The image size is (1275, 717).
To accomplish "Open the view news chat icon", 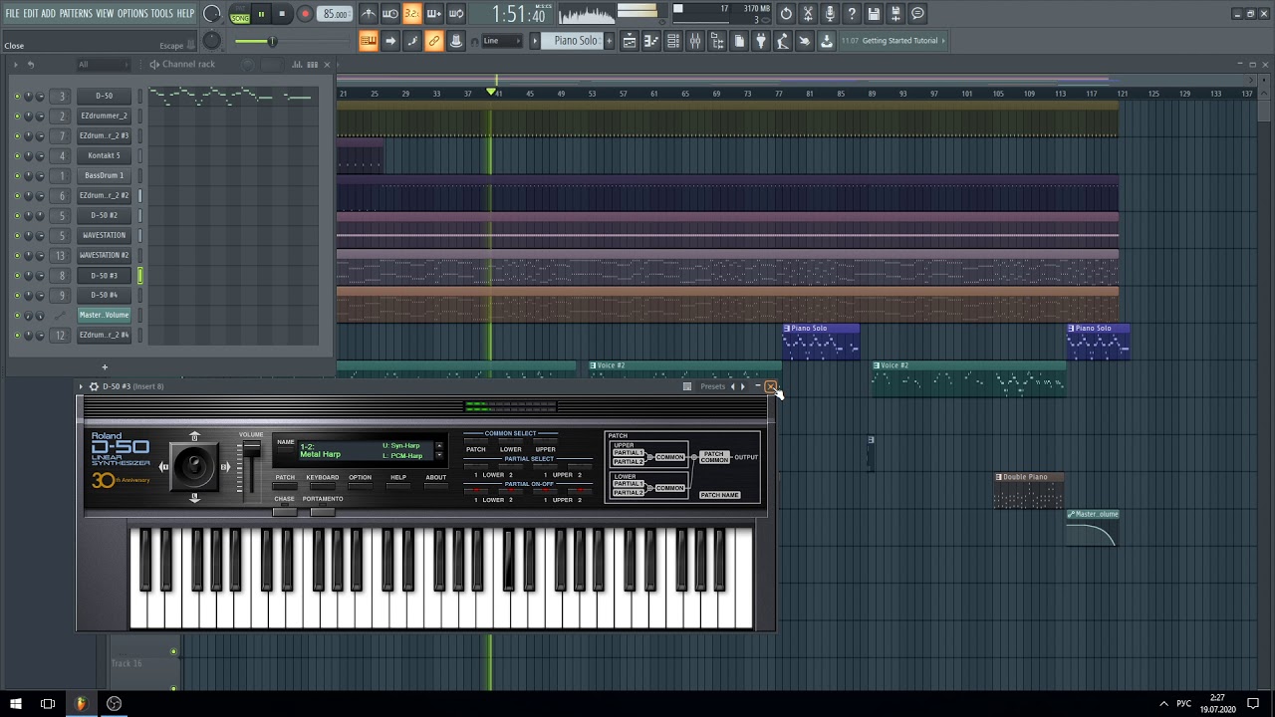I will click(x=917, y=14).
